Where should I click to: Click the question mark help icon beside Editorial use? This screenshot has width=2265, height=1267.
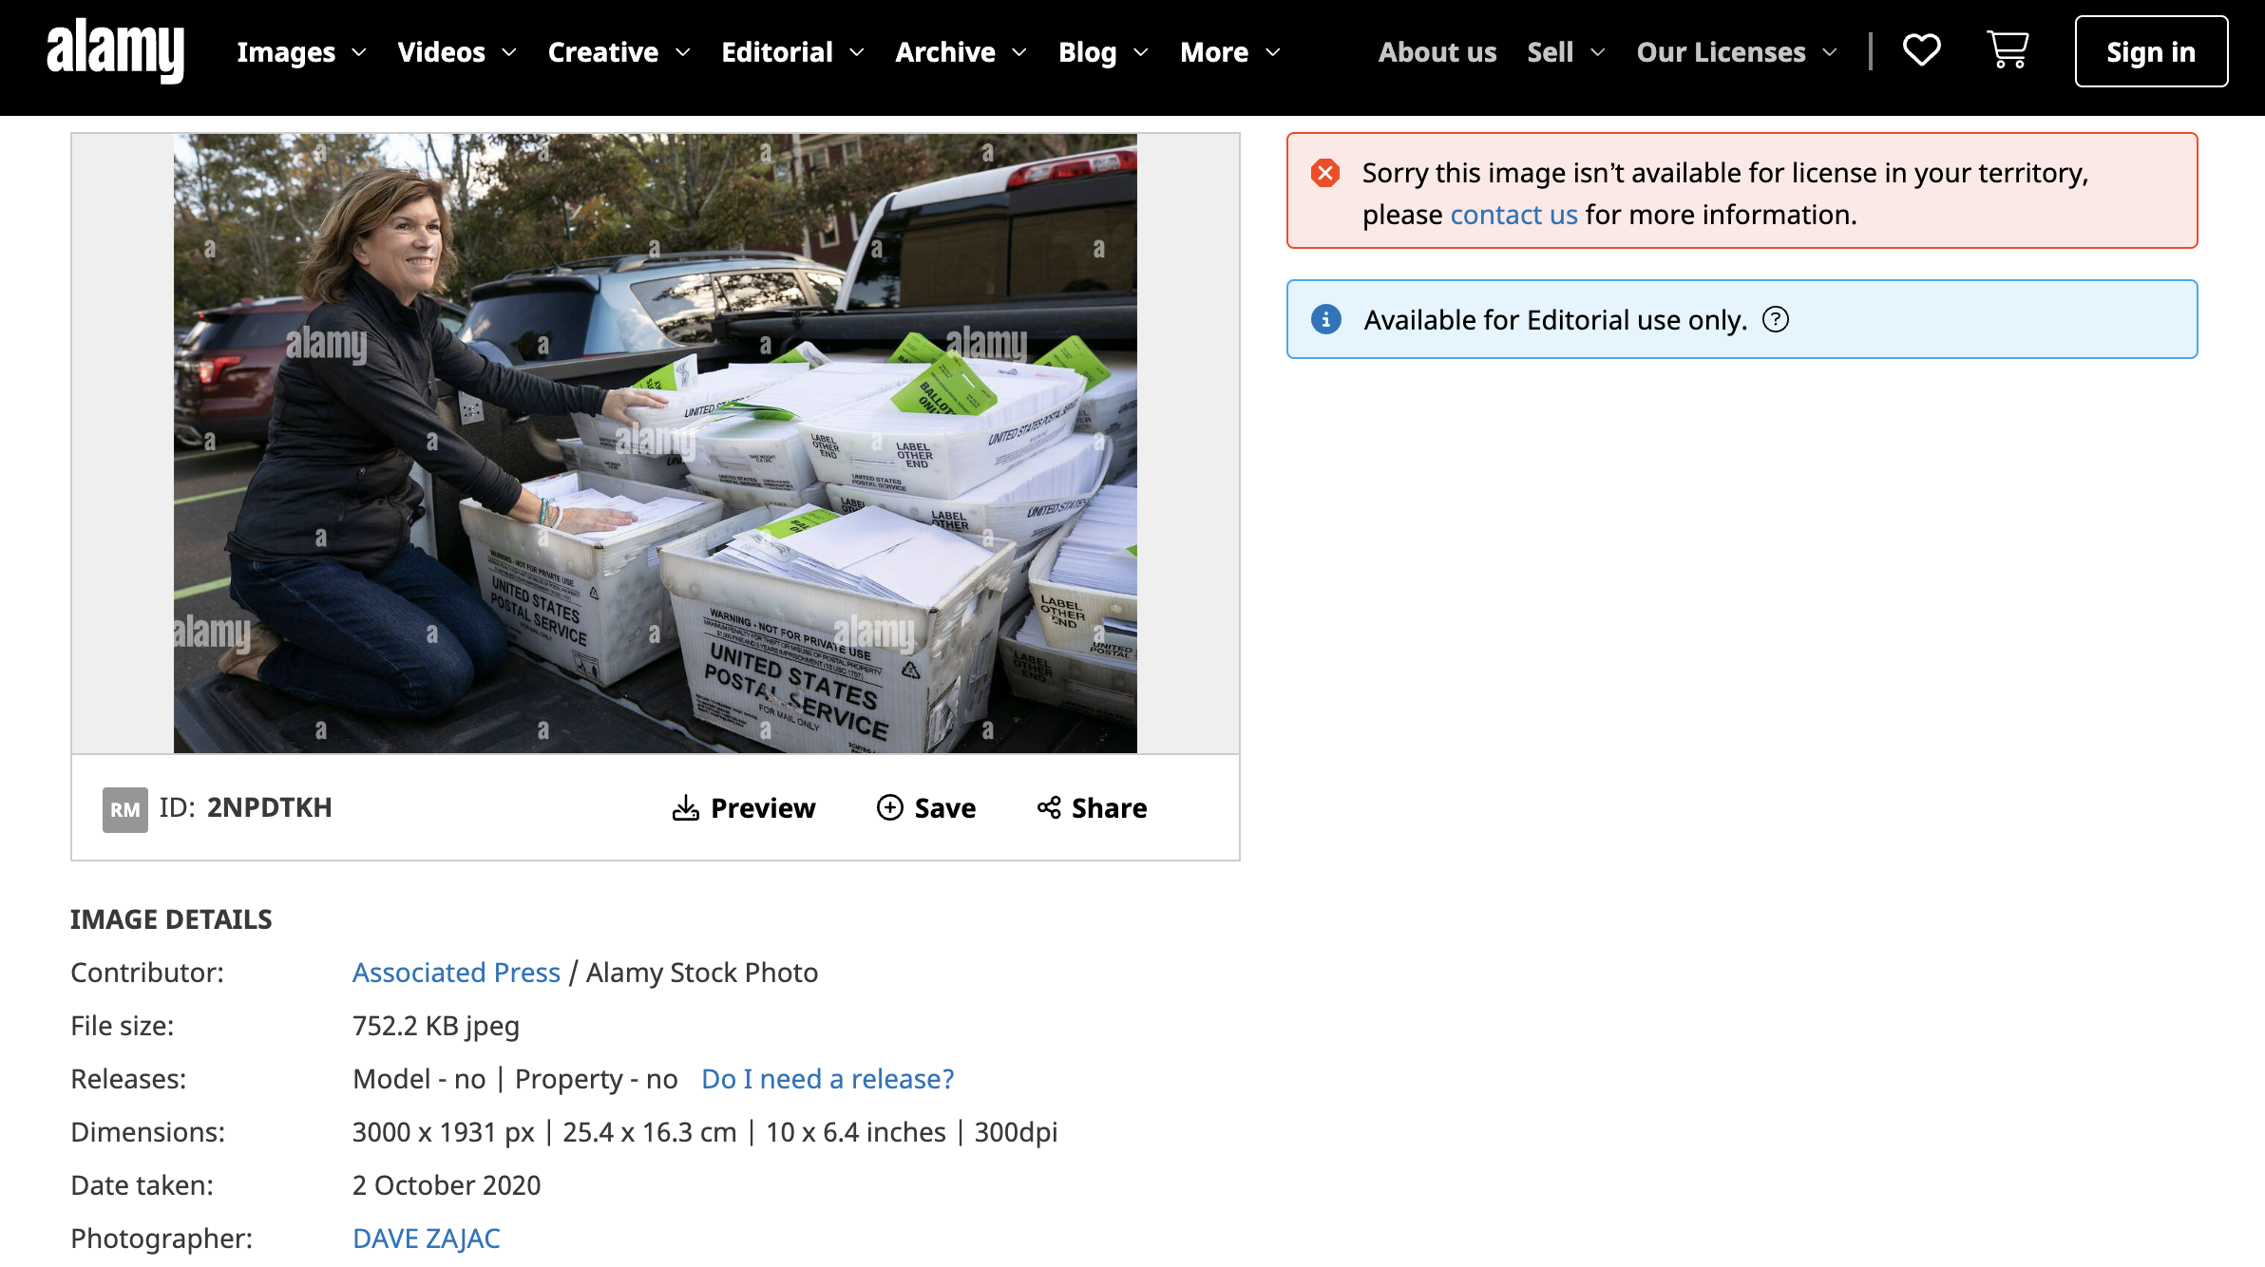point(1775,320)
